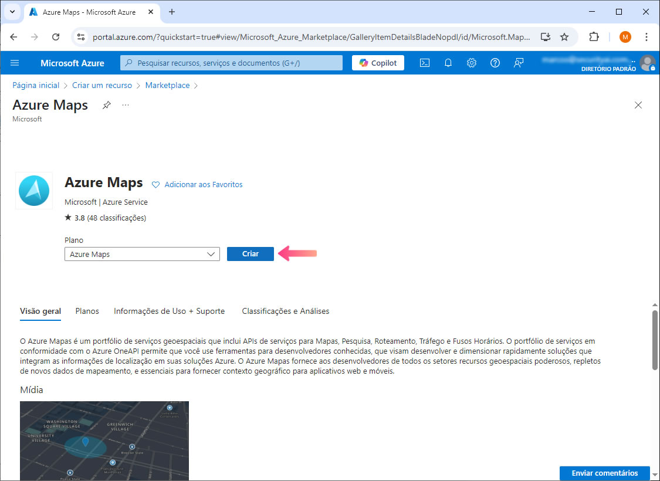Switch to the Visão geral tab
This screenshot has height=481, width=660.
pyautogui.click(x=40, y=311)
